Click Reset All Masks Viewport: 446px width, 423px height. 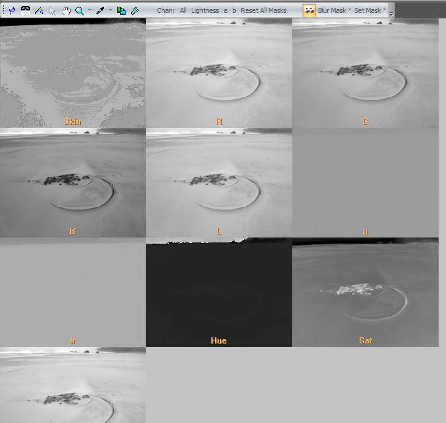pos(263,10)
